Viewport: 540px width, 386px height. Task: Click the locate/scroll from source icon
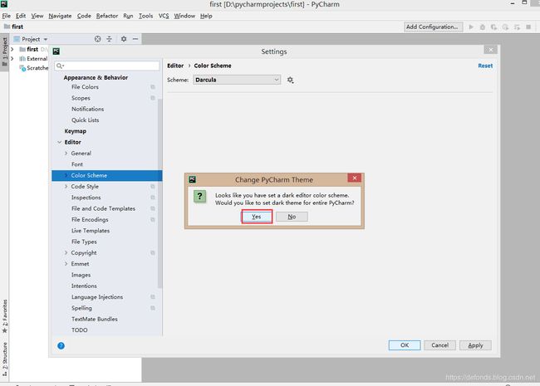(x=97, y=39)
